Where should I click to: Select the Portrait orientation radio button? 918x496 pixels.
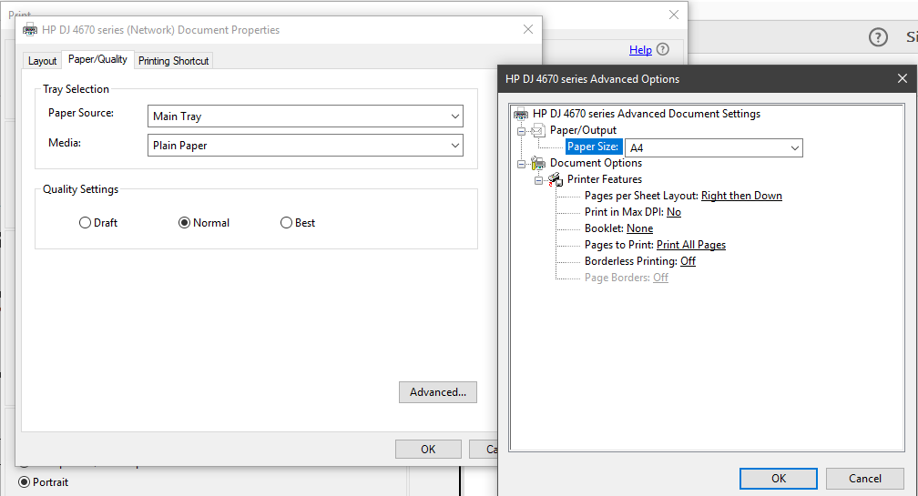coord(24,482)
